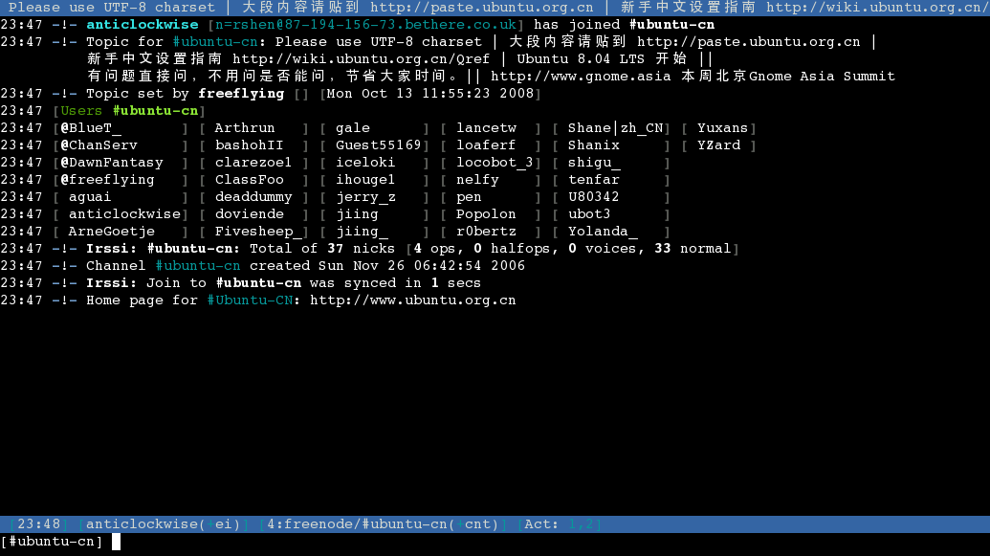The image size is (990, 556).
Task: Select the nick U80342
Action: tap(593, 197)
